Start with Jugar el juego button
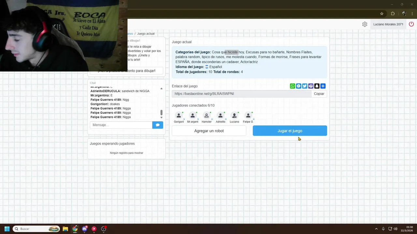The height and width of the screenshot is (234, 417). point(290,131)
